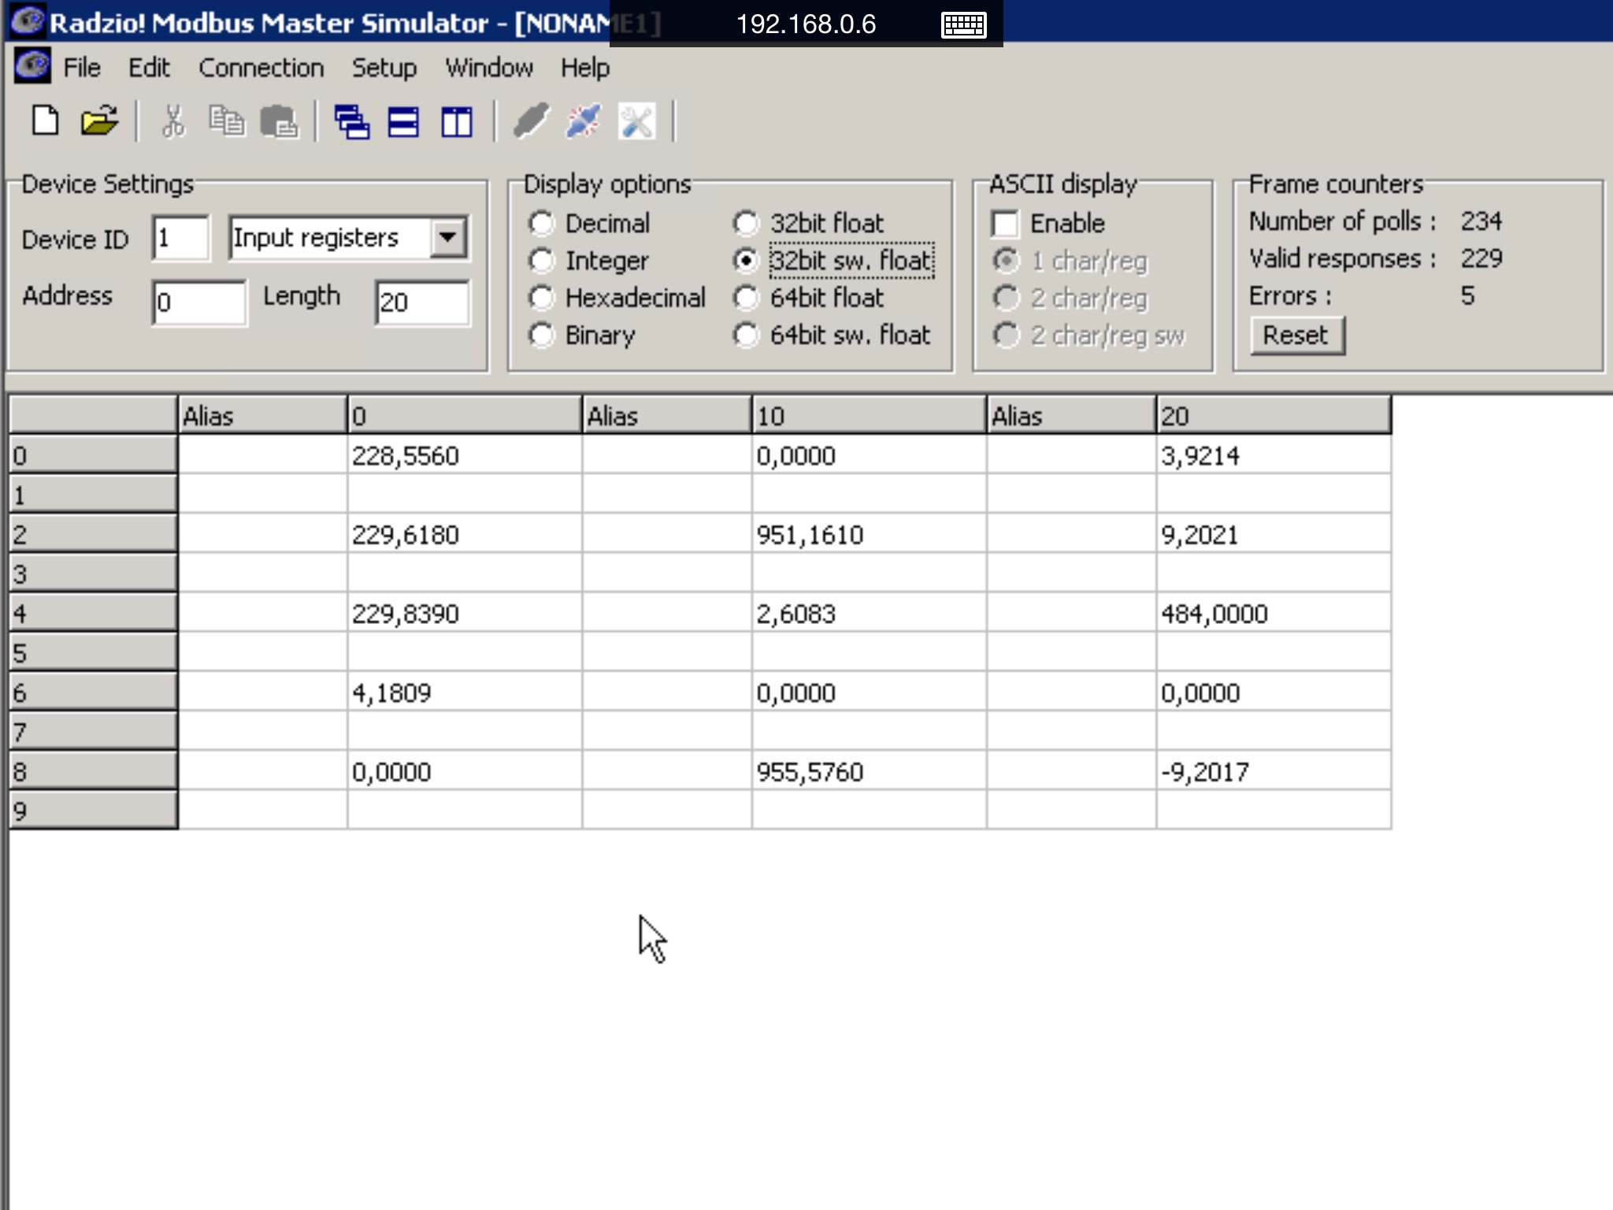Open the Setup menu
The height and width of the screenshot is (1210, 1613).
(x=384, y=68)
